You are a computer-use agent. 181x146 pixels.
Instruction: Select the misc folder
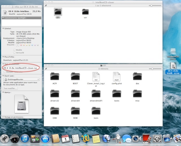coord(137,93)
